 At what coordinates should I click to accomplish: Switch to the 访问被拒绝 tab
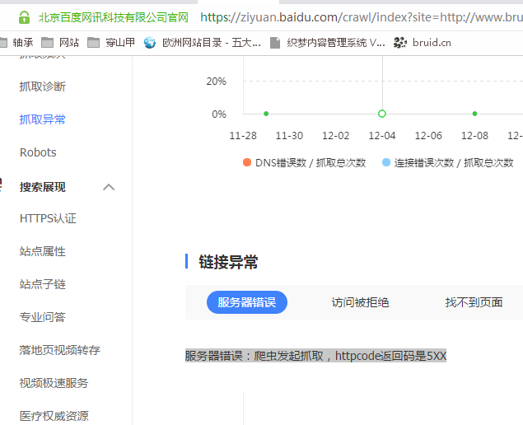pos(360,302)
